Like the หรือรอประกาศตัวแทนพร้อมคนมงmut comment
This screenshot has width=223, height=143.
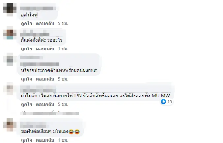click(26, 79)
